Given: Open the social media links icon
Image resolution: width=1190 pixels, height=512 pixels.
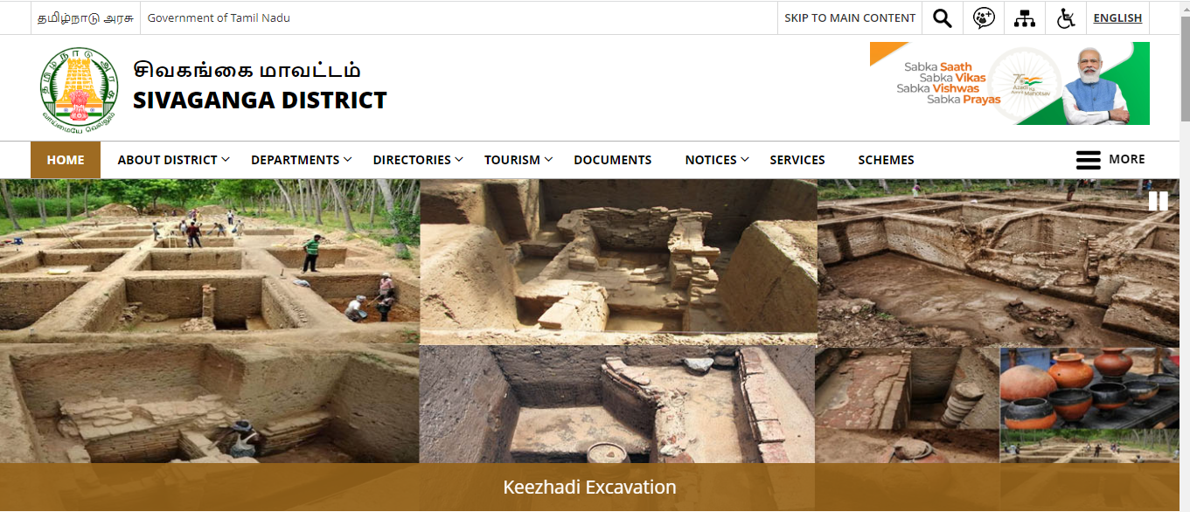Looking at the screenshot, I should (984, 18).
